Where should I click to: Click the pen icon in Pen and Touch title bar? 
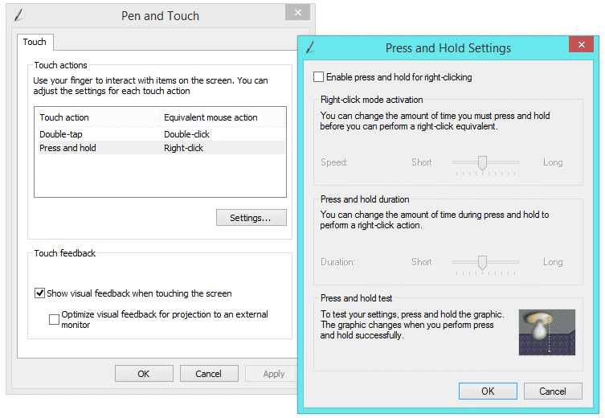pos(19,15)
